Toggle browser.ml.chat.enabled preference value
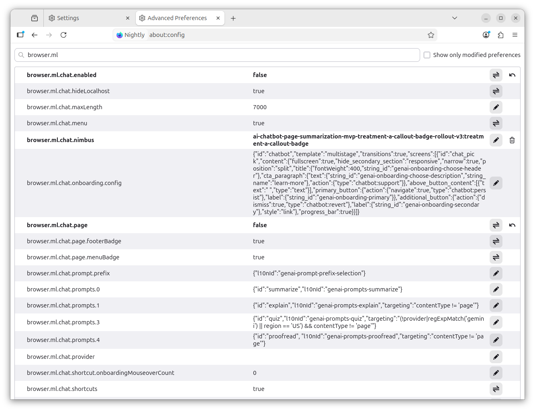Viewport: 535px width, 411px height. coord(496,75)
